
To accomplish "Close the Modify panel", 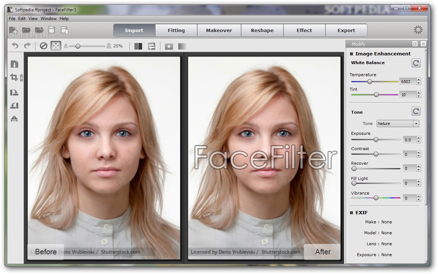I will point(423,44).
